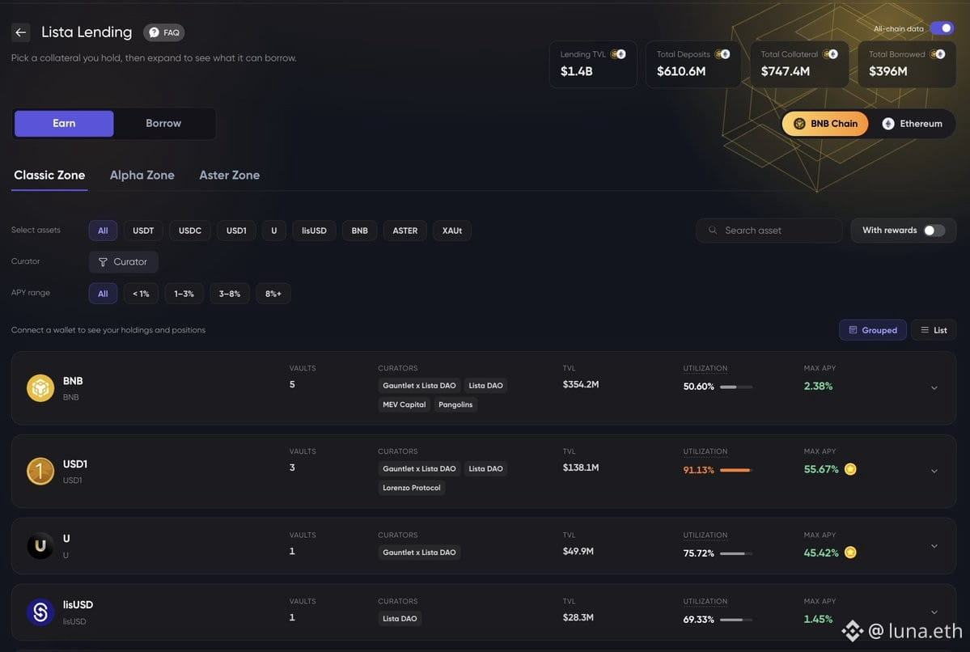The width and height of the screenshot is (970, 652).
Task: Switch to Ethereum network
Action: pos(912,124)
